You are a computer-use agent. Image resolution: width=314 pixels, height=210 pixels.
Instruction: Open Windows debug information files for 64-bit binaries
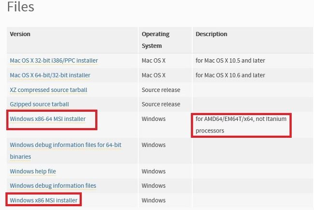66,151
